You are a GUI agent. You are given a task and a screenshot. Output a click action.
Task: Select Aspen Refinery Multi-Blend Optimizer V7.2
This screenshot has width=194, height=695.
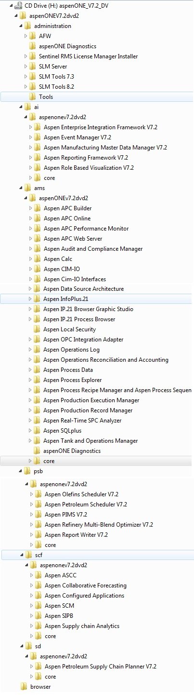pyautogui.click(x=99, y=525)
